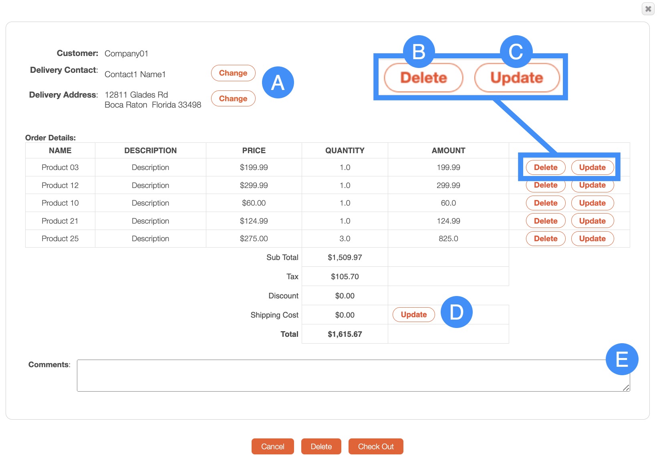Viewport: 657px width, 476px height.
Task: Update the Product 12 row
Action: [592, 186]
